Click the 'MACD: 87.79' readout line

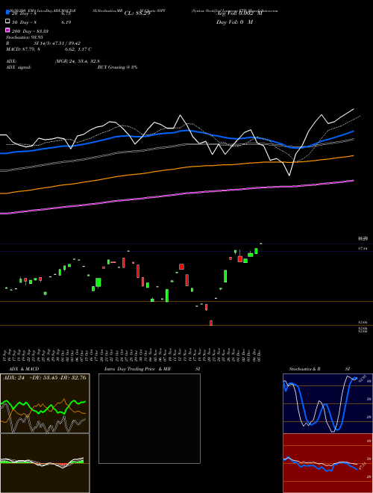click(x=48, y=49)
